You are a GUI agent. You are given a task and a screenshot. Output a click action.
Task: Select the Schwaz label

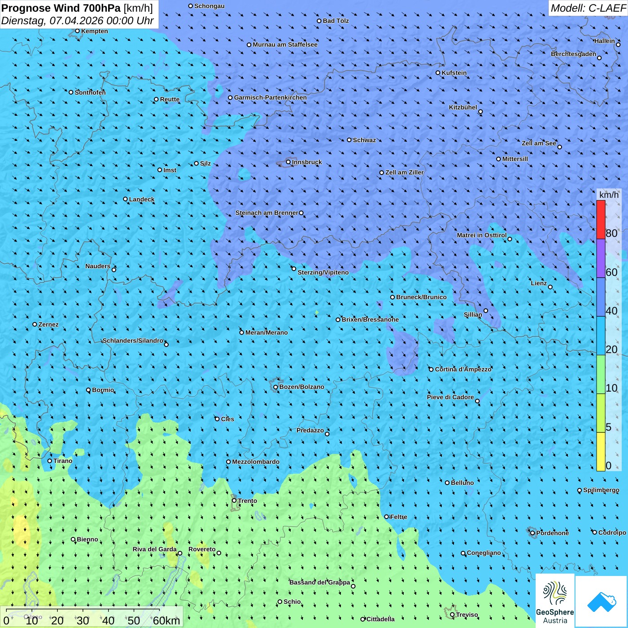tap(364, 140)
